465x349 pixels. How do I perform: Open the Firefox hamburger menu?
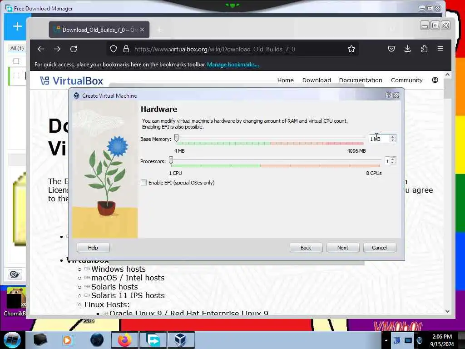[x=440, y=49]
